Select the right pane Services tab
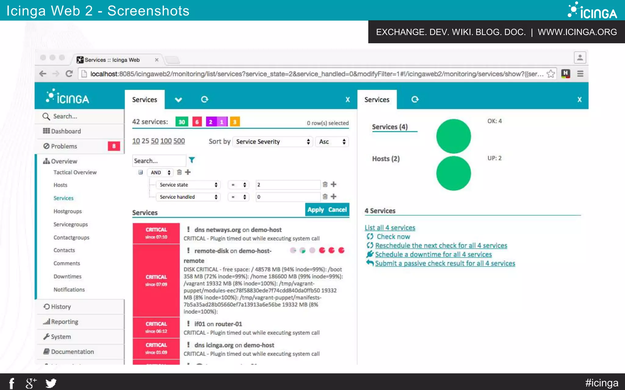Viewport: 625px width, 390px height. click(x=377, y=100)
